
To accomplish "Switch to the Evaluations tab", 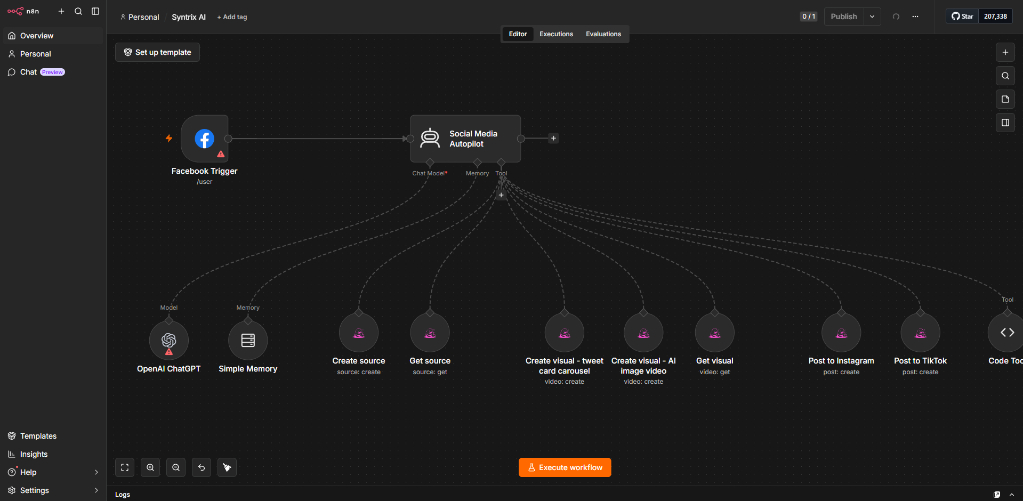I will [603, 34].
